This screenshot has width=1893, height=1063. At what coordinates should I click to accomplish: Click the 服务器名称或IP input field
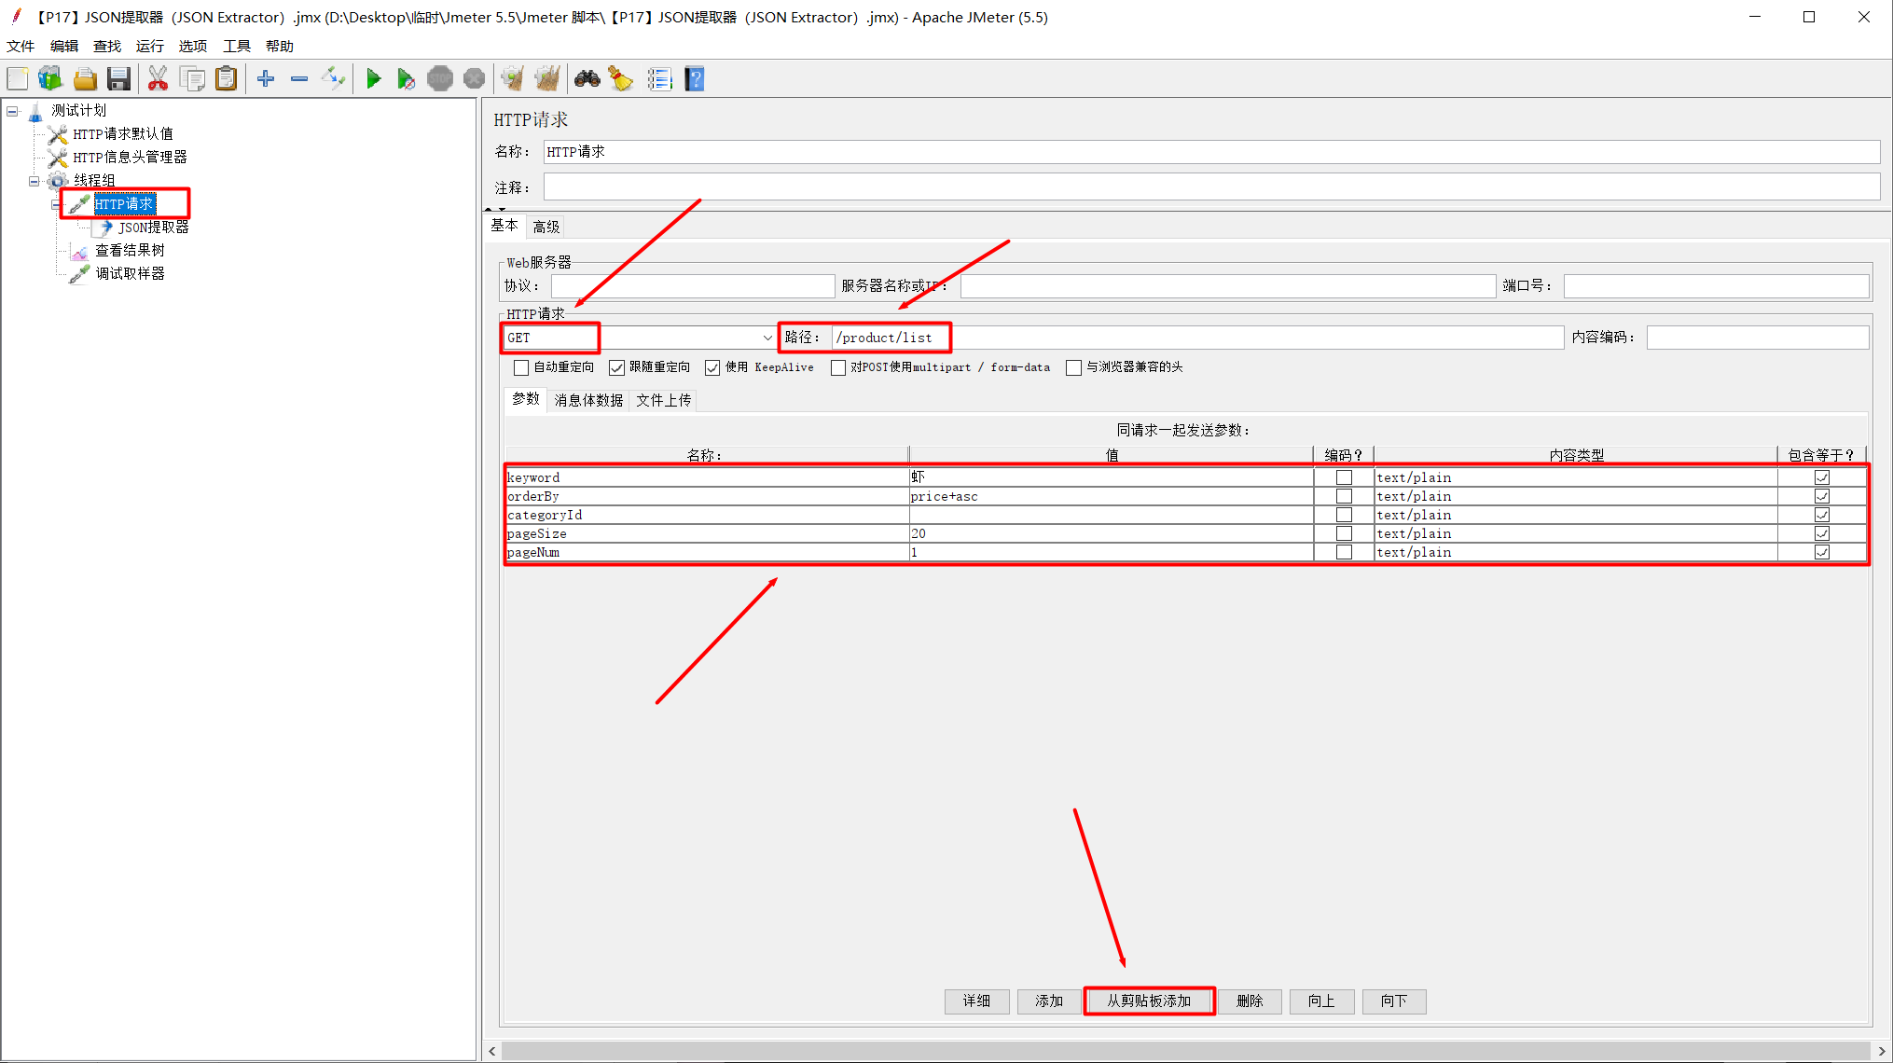[x=1227, y=286]
